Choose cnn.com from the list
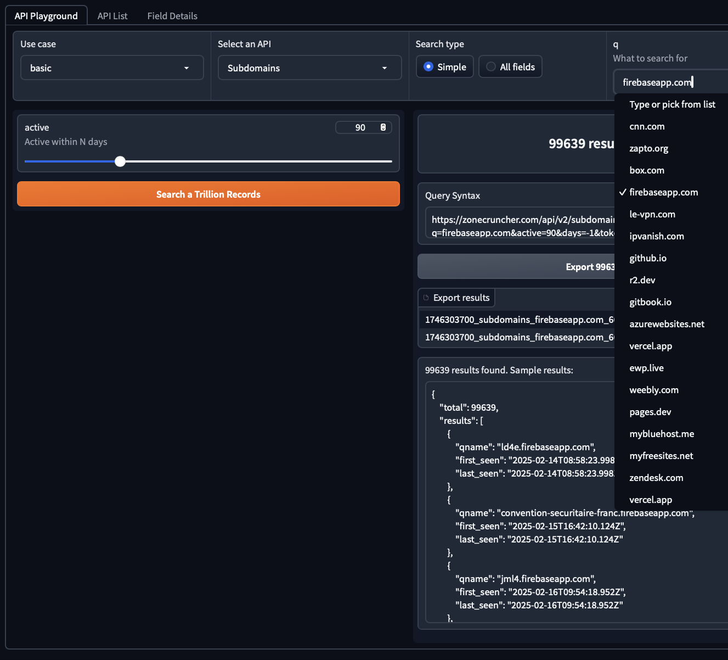This screenshot has width=728, height=660. 671,126
